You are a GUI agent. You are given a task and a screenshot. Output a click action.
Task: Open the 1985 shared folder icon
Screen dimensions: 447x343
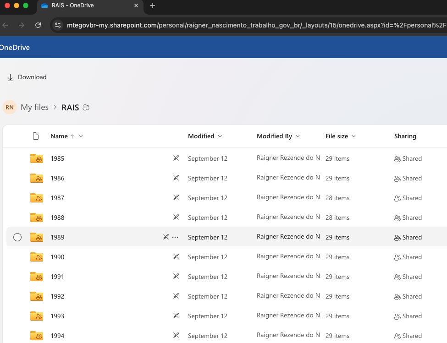coord(37,158)
